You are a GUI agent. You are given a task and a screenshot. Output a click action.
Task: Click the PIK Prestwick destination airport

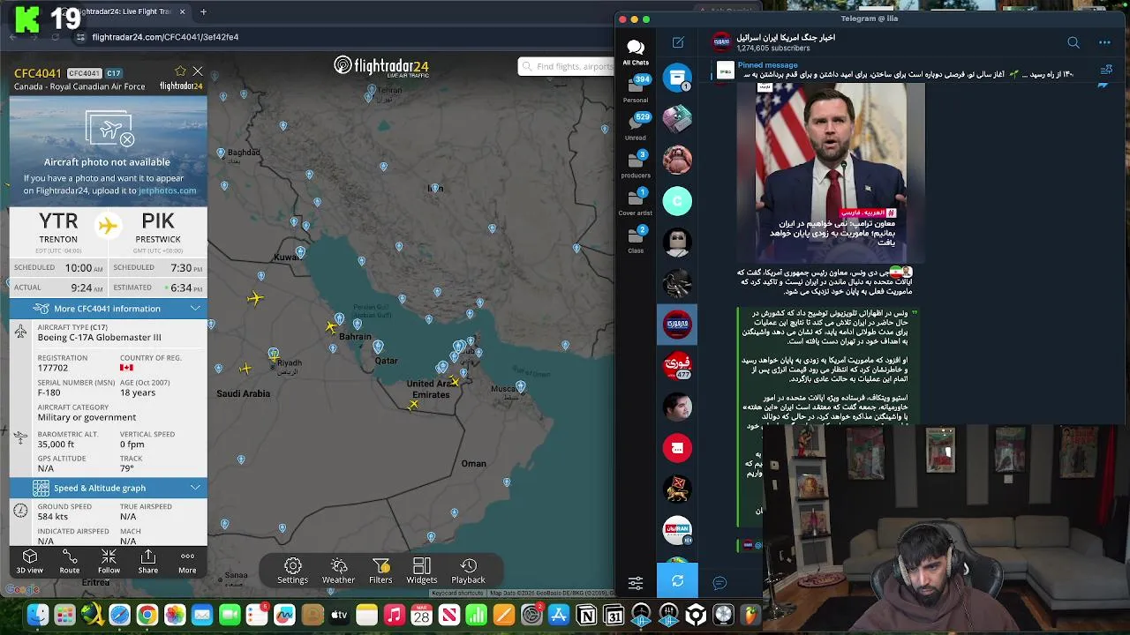click(158, 228)
